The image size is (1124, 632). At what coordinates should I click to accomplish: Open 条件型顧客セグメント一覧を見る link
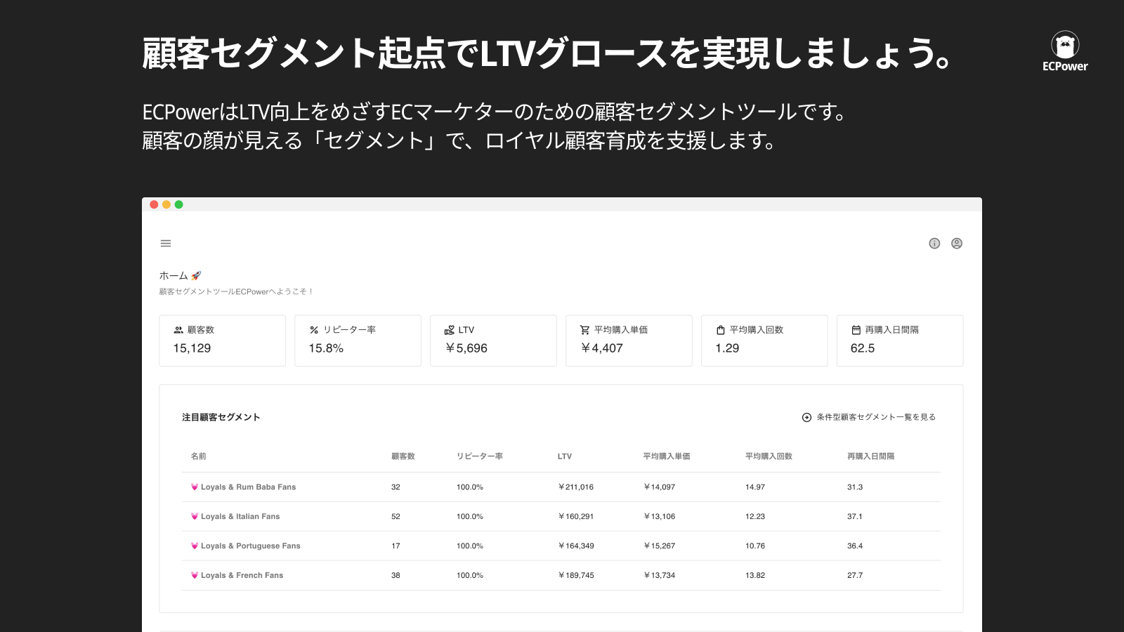876,417
